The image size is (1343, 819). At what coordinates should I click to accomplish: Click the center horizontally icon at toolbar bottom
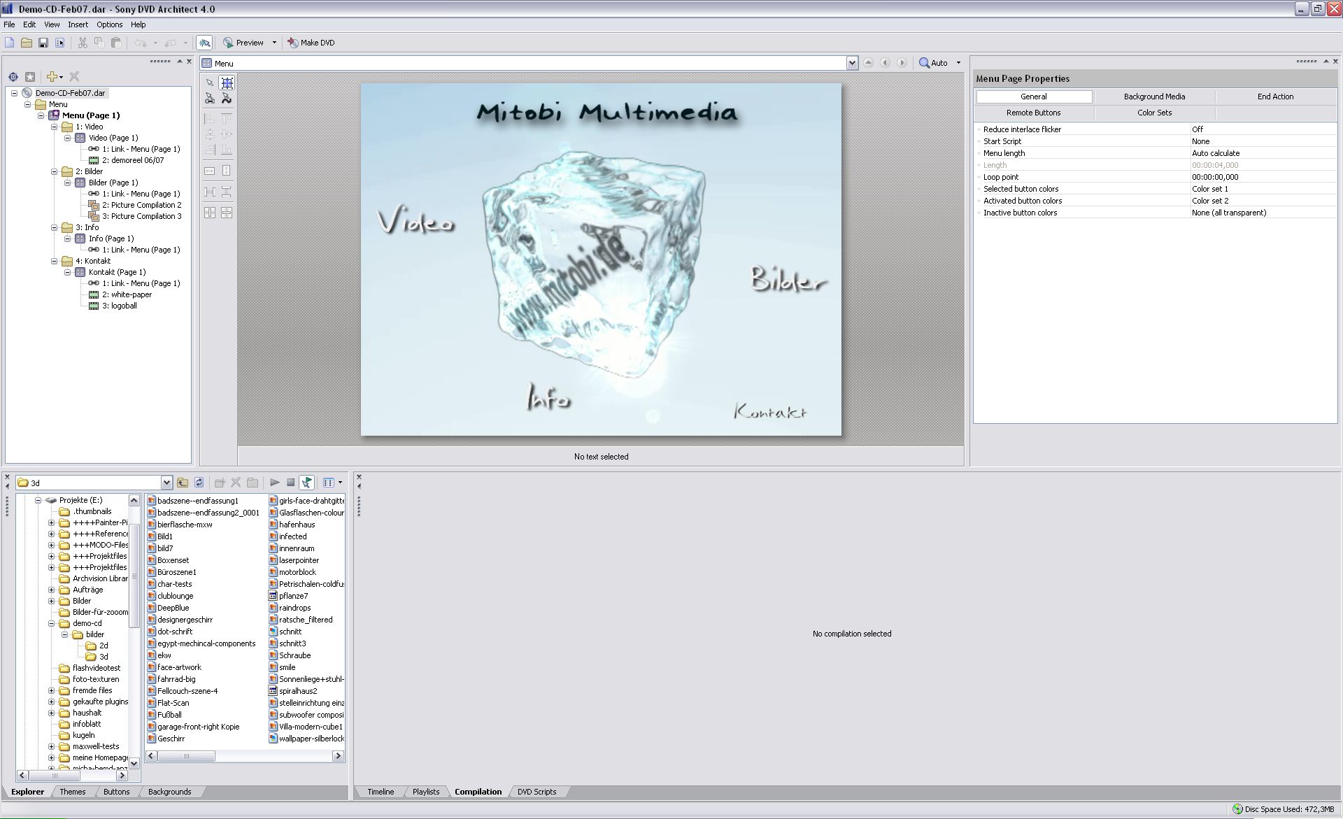pyautogui.click(x=210, y=213)
